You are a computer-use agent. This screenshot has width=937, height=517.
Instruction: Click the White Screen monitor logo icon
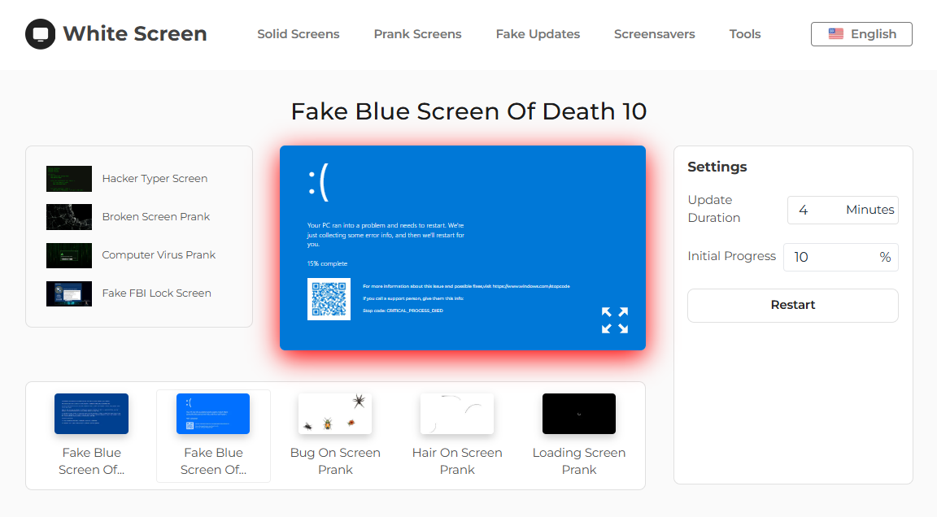click(x=41, y=34)
